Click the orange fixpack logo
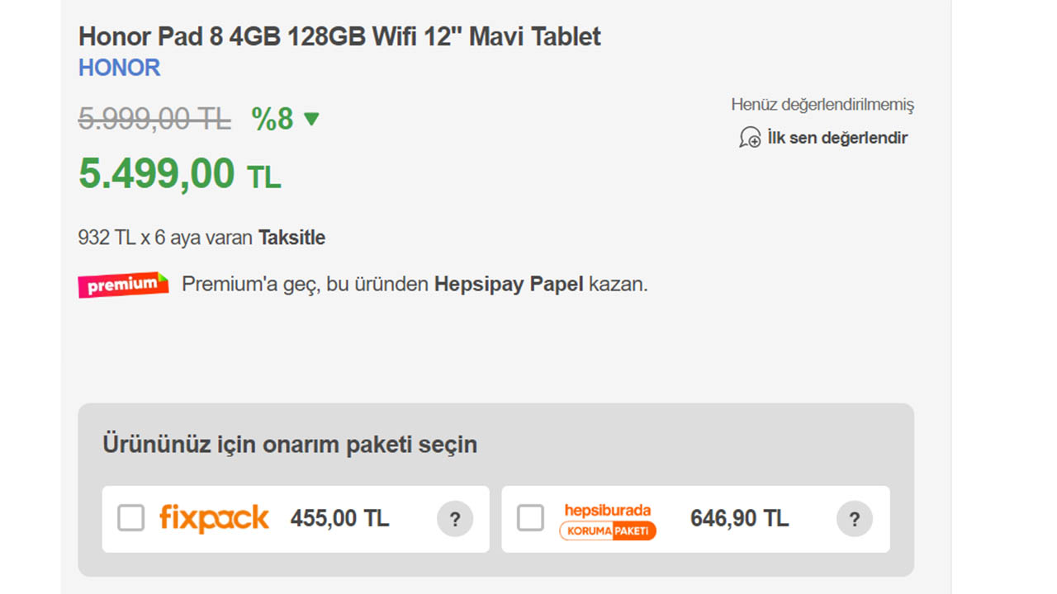 point(214,519)
